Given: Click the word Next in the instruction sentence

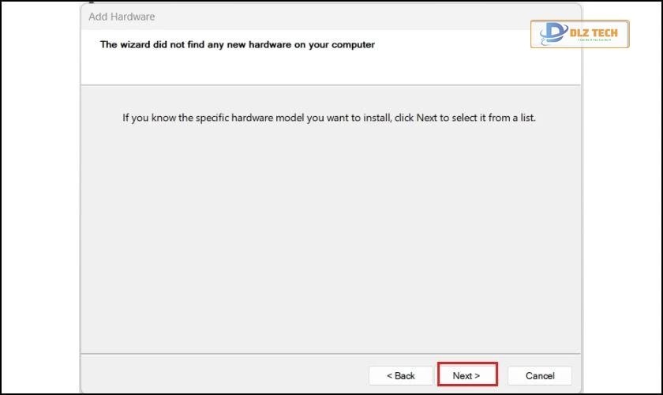Looking at the screenshot, I should pyautogui.click(x=426, y=118).
